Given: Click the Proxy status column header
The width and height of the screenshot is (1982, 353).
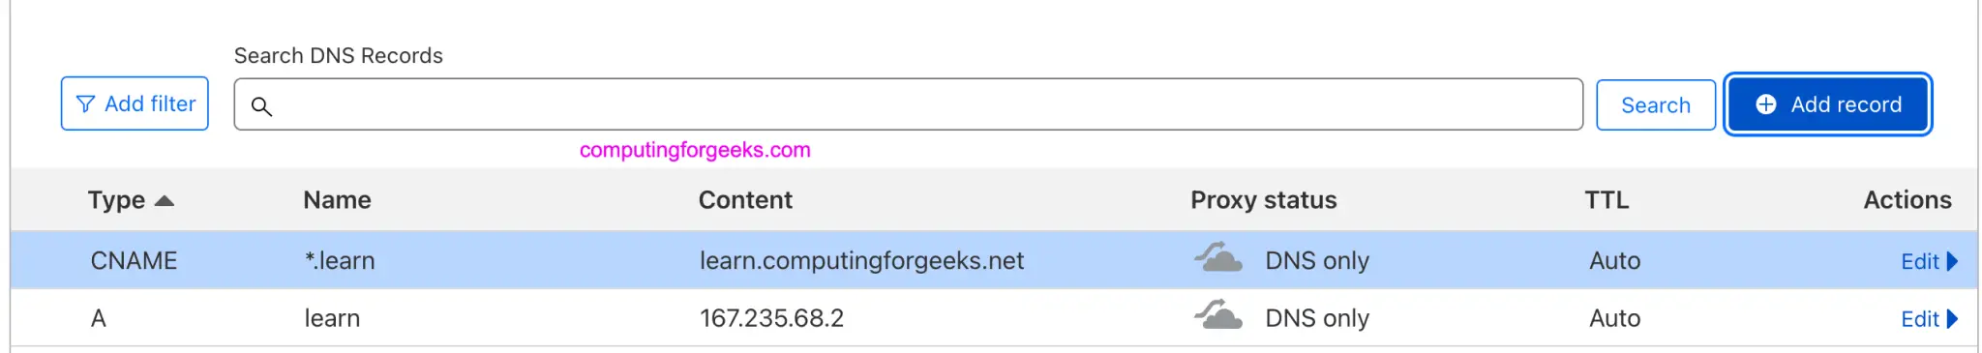Looking at the screenshot, I should (1263, 200).
